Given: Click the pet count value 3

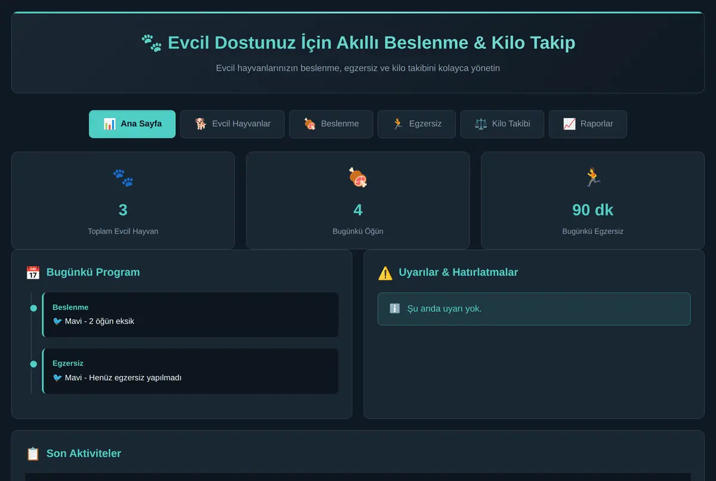Looking at the screenshot, I should click(x=123, y=210).
